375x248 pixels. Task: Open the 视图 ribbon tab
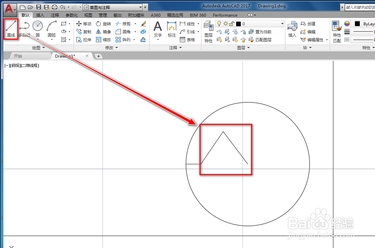(88, 15)
